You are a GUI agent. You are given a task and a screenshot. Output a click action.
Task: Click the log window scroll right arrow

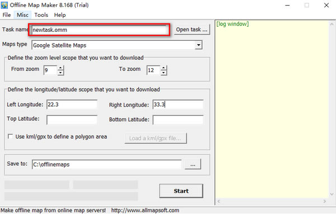click(x=325, y=201)
